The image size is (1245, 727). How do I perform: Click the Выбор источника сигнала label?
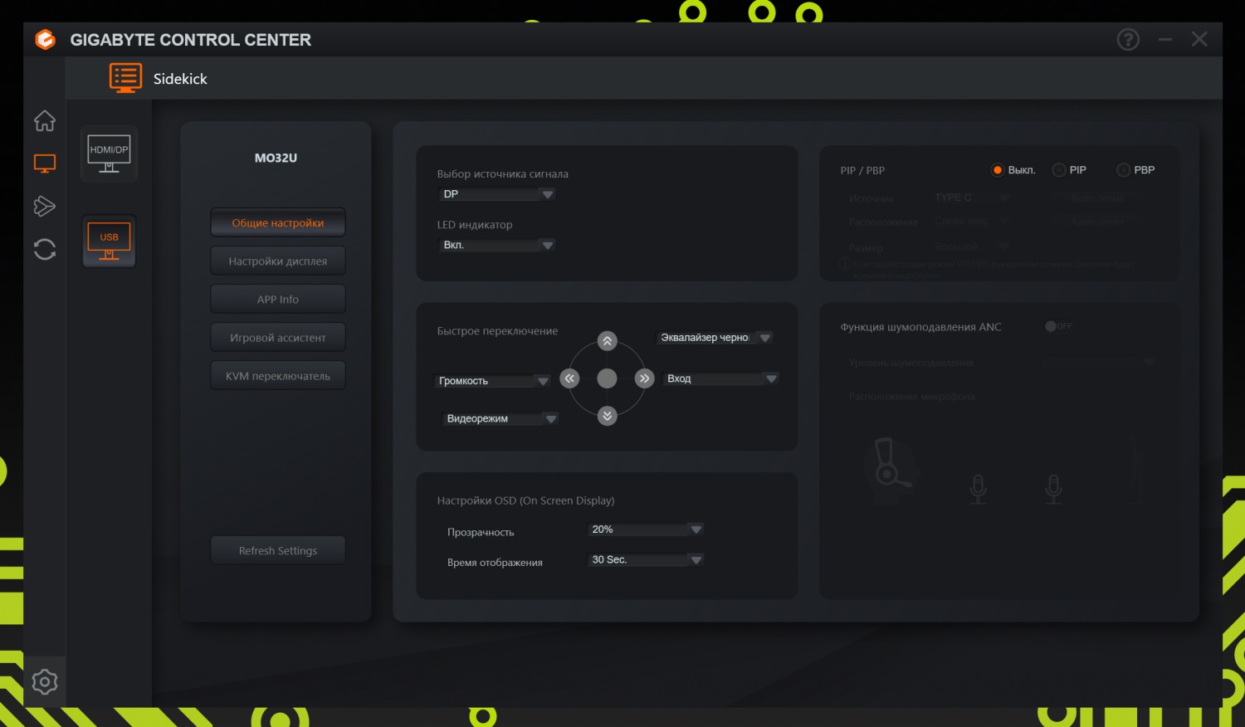[502, 174]
